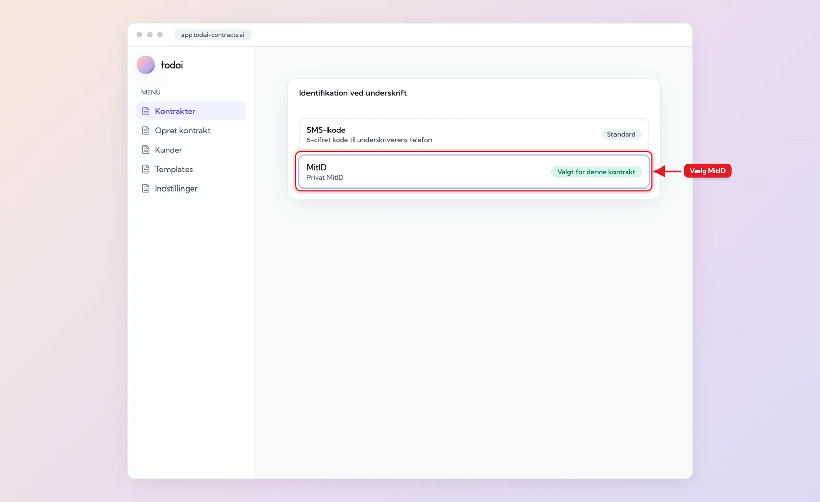Open the Kontrakter menu item
The width and height of the screenshot is (820, 502).
pos(191,111)
